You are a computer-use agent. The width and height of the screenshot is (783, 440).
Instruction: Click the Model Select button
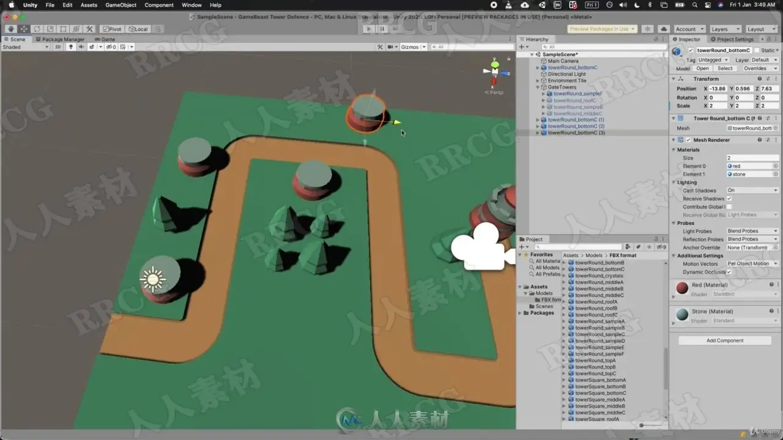(725, 68)
